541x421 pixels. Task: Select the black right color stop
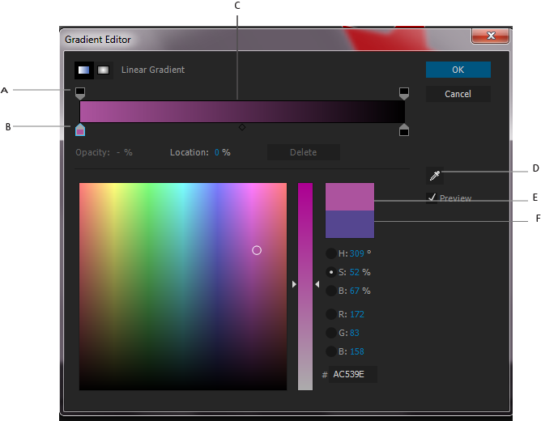[404, 130]
